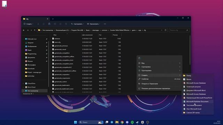Create a Сжатая ZIP-папка
Viewport: 223px width, 125px height.
tap(198, 112)
